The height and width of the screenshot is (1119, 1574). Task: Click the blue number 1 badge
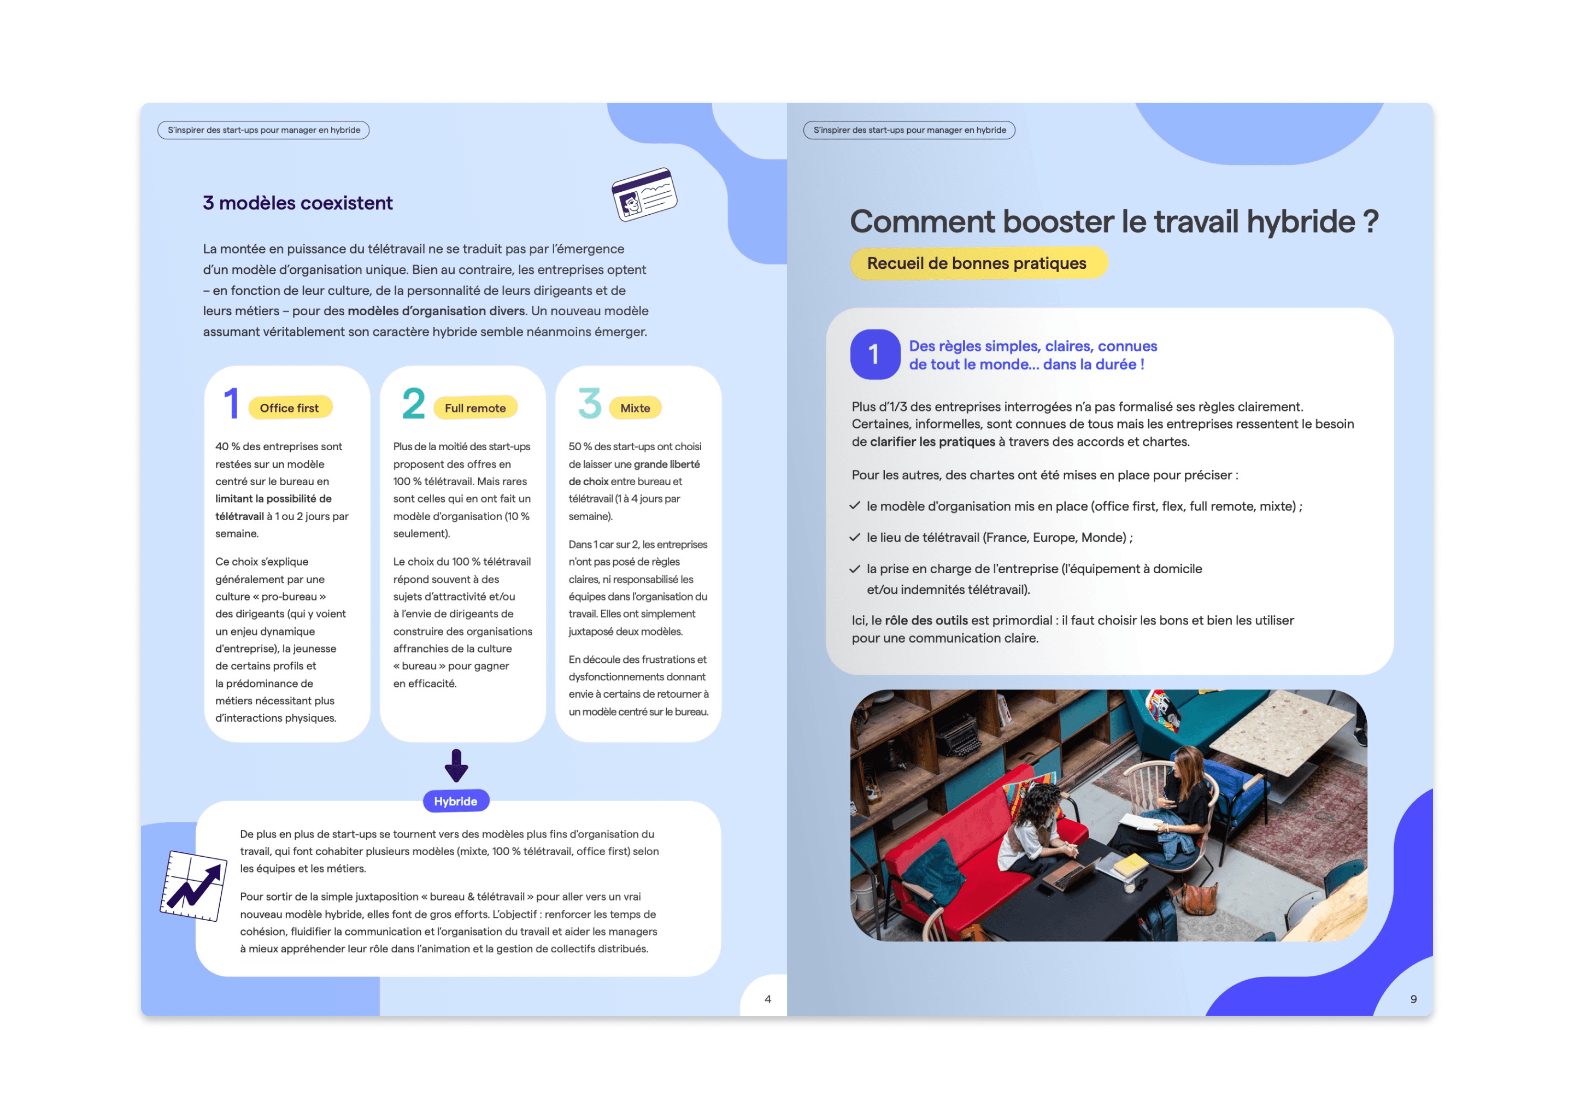(x=874, y=354)
